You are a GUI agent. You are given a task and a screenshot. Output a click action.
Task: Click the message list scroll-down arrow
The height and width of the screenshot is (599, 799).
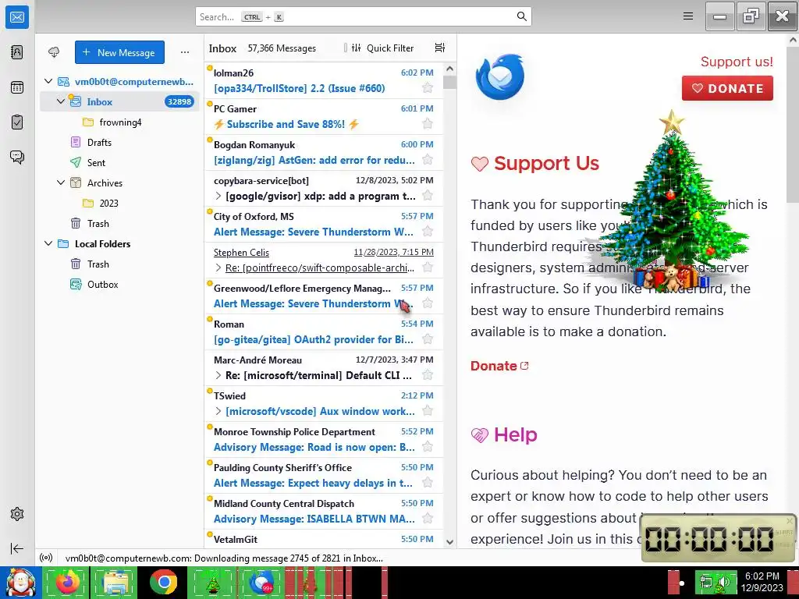coord(449,542)
